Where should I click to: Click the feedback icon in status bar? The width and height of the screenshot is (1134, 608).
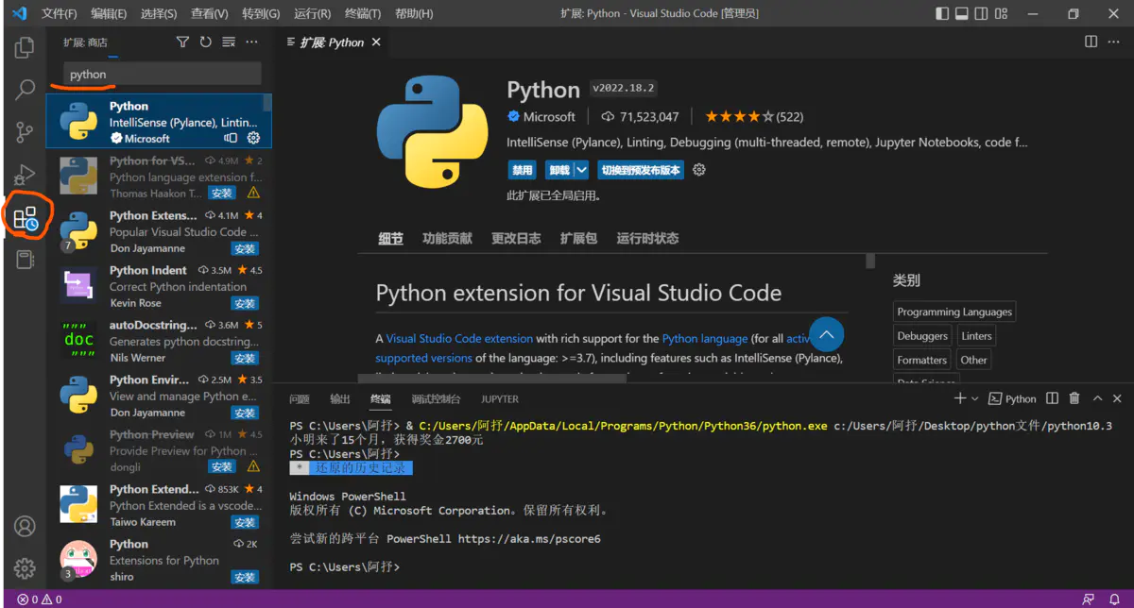[x=1090, y=600]
